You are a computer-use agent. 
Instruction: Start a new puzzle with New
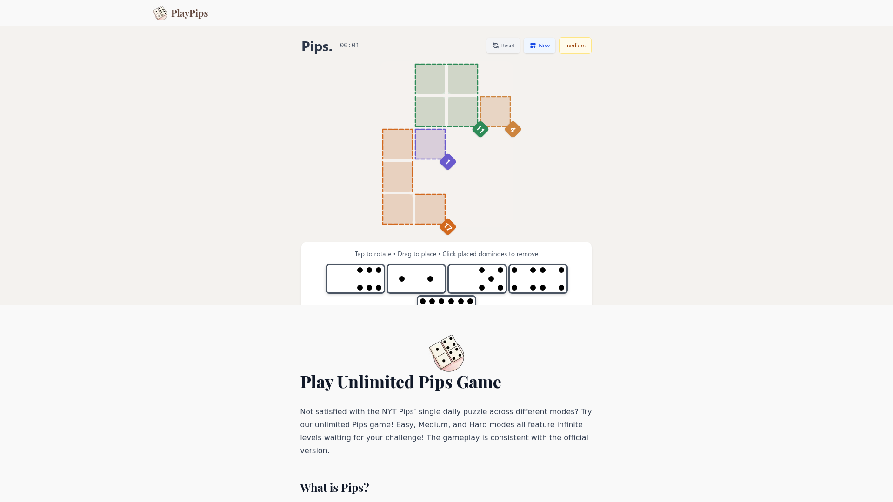[x=539, y=46]
